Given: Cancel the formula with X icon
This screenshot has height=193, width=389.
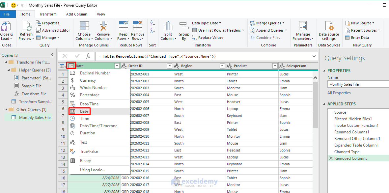Looking at the screenshot, I should pyautogui.click(x=65, y=56).
